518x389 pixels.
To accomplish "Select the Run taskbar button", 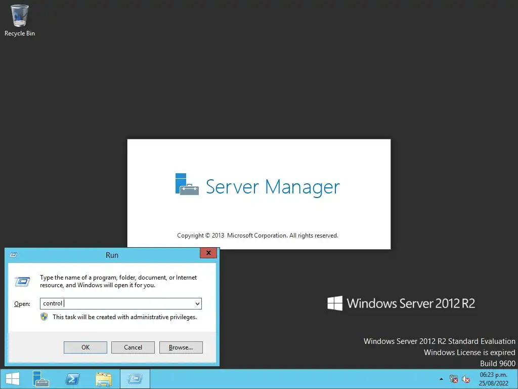I will (x=135, y=379).
